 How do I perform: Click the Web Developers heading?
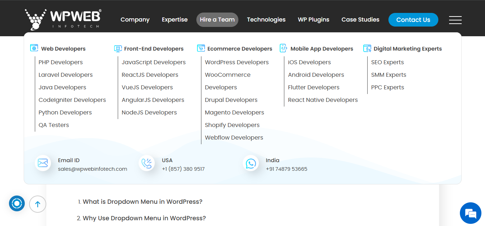pyautogui.click(x=63, y=49)
